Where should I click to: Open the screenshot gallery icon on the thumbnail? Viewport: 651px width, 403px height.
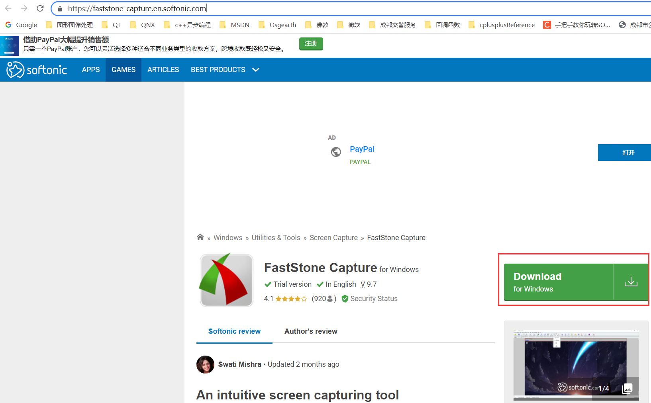(x=627, y=388)
